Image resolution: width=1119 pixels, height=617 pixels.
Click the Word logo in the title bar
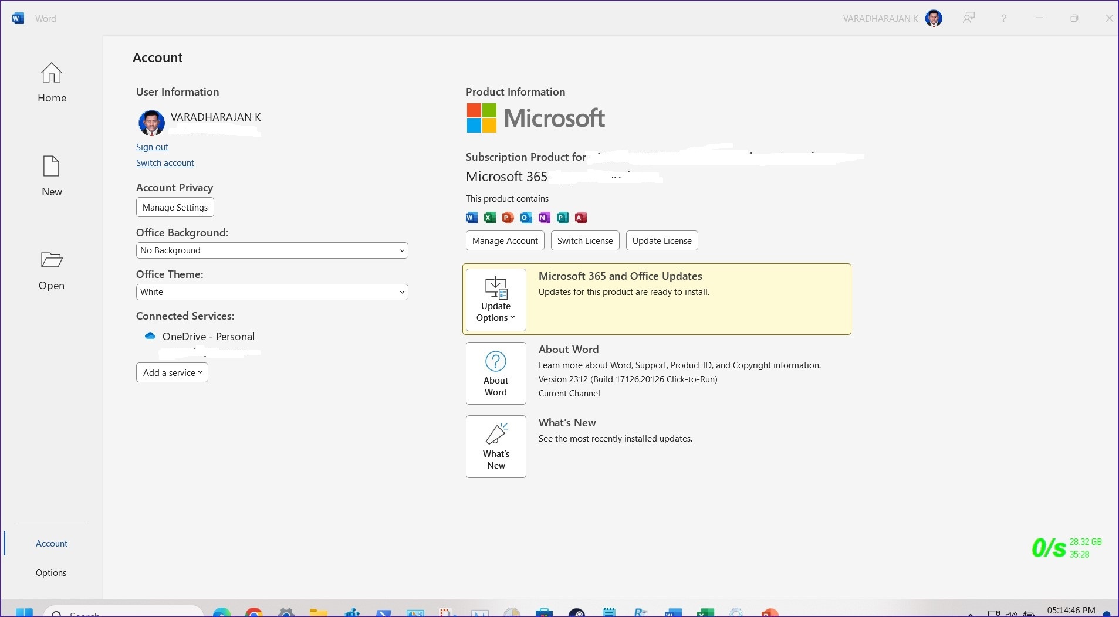tap(18, 18)
